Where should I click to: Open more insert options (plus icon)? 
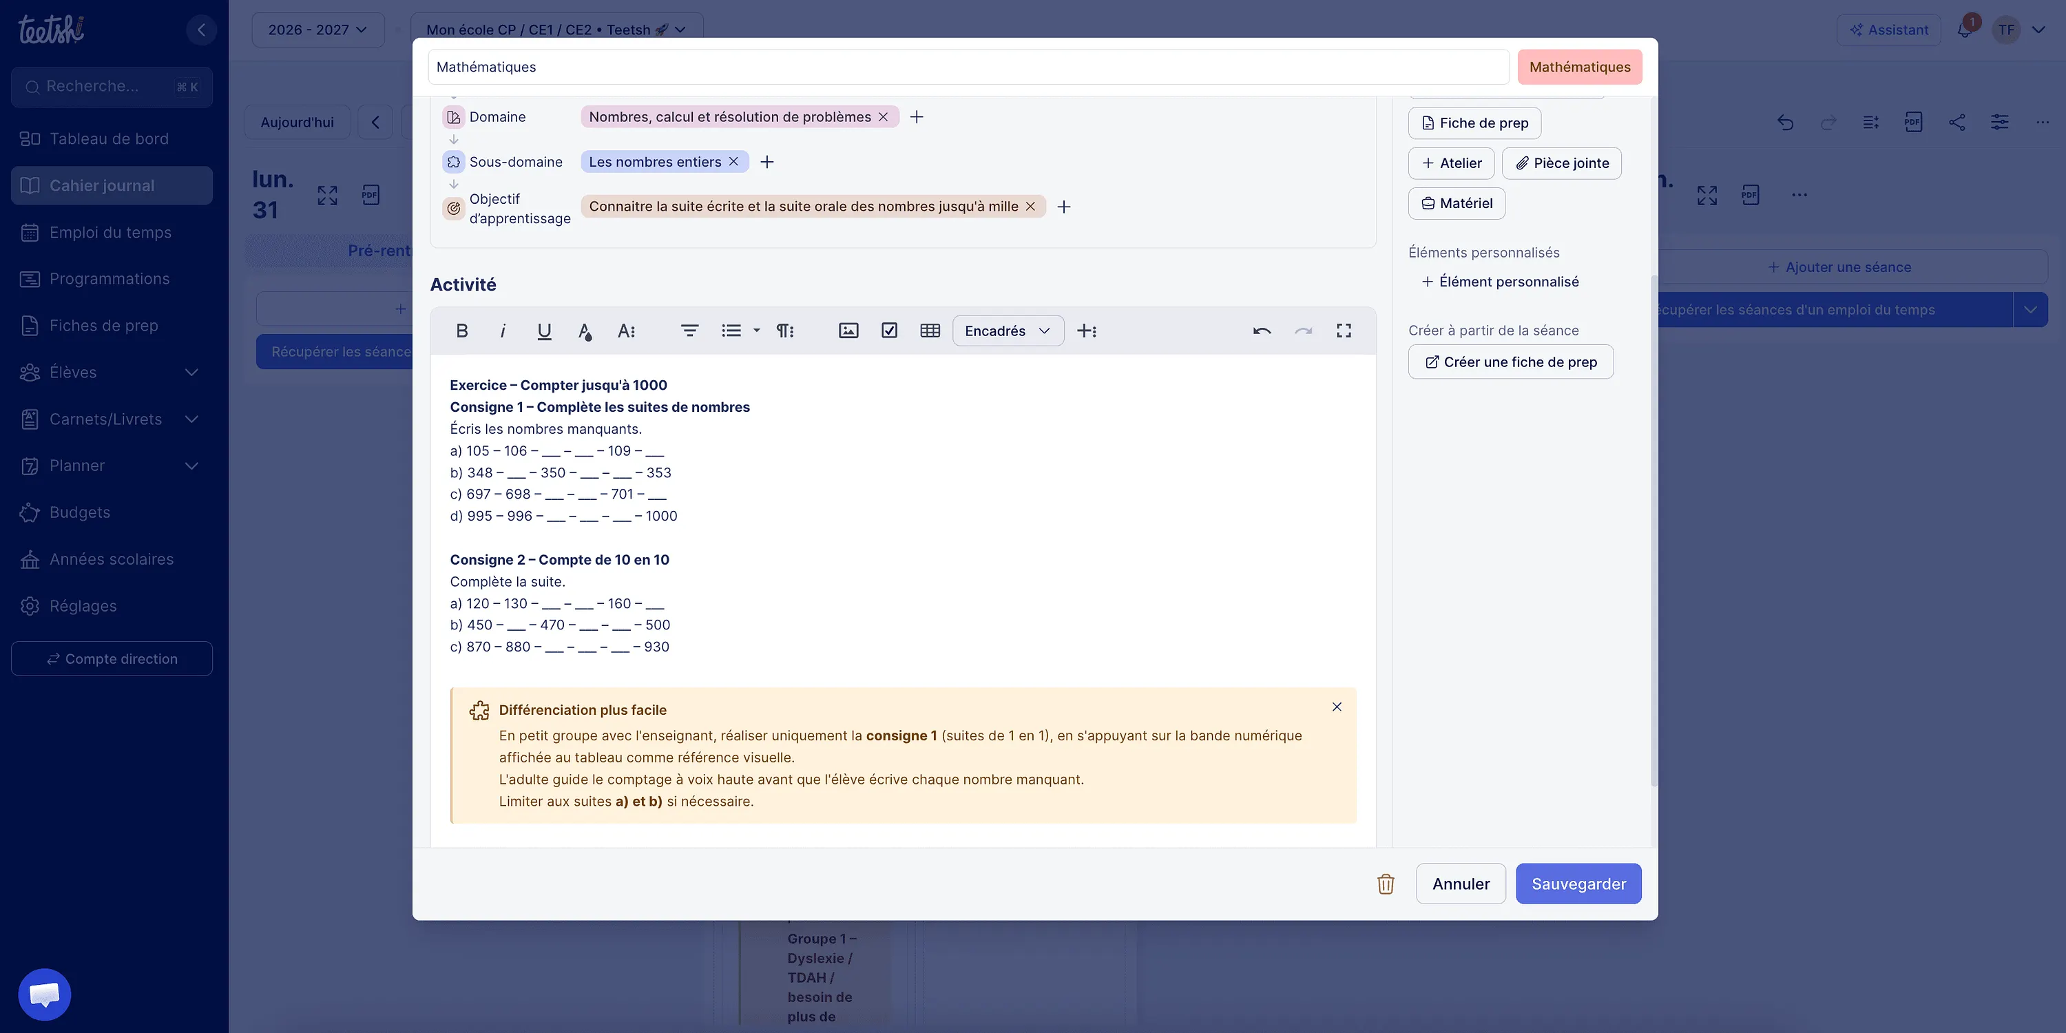[1087, 331]
